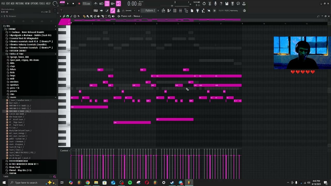This screenshot has width=331, height=186.
Task: Select dior heavy snare_2 sample
Action: click(17, 117)
